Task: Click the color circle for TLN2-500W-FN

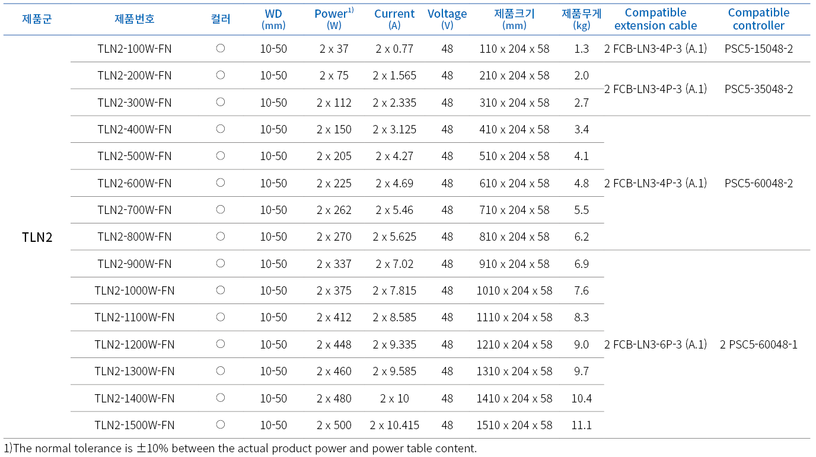Action: pos(221,156)
